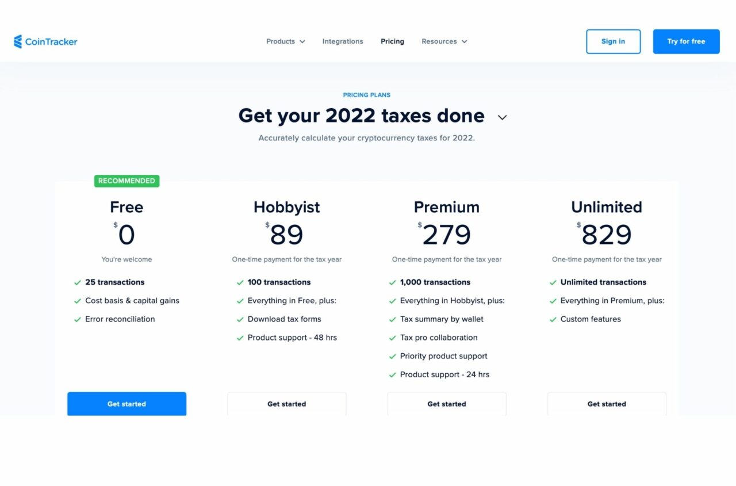Get started with the Free plan
The height and width of the screenshot is (486, 736).
pos(126,404)
